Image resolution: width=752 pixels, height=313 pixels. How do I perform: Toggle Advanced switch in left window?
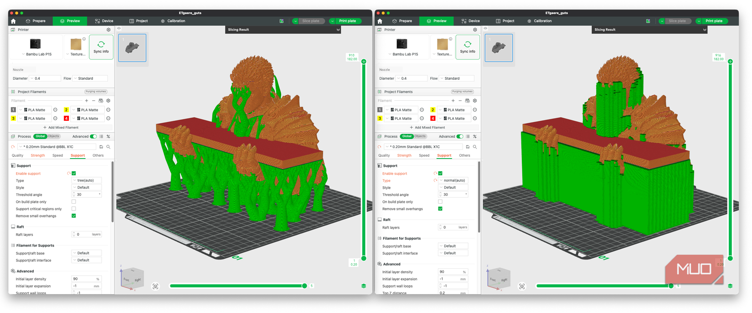93,136
